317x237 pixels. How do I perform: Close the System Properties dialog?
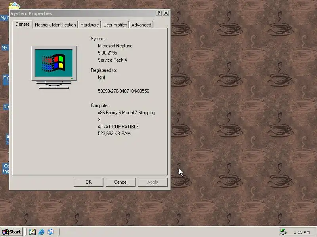pos(166,13)
